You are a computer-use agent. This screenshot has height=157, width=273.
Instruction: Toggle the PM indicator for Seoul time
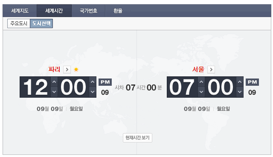252,82
